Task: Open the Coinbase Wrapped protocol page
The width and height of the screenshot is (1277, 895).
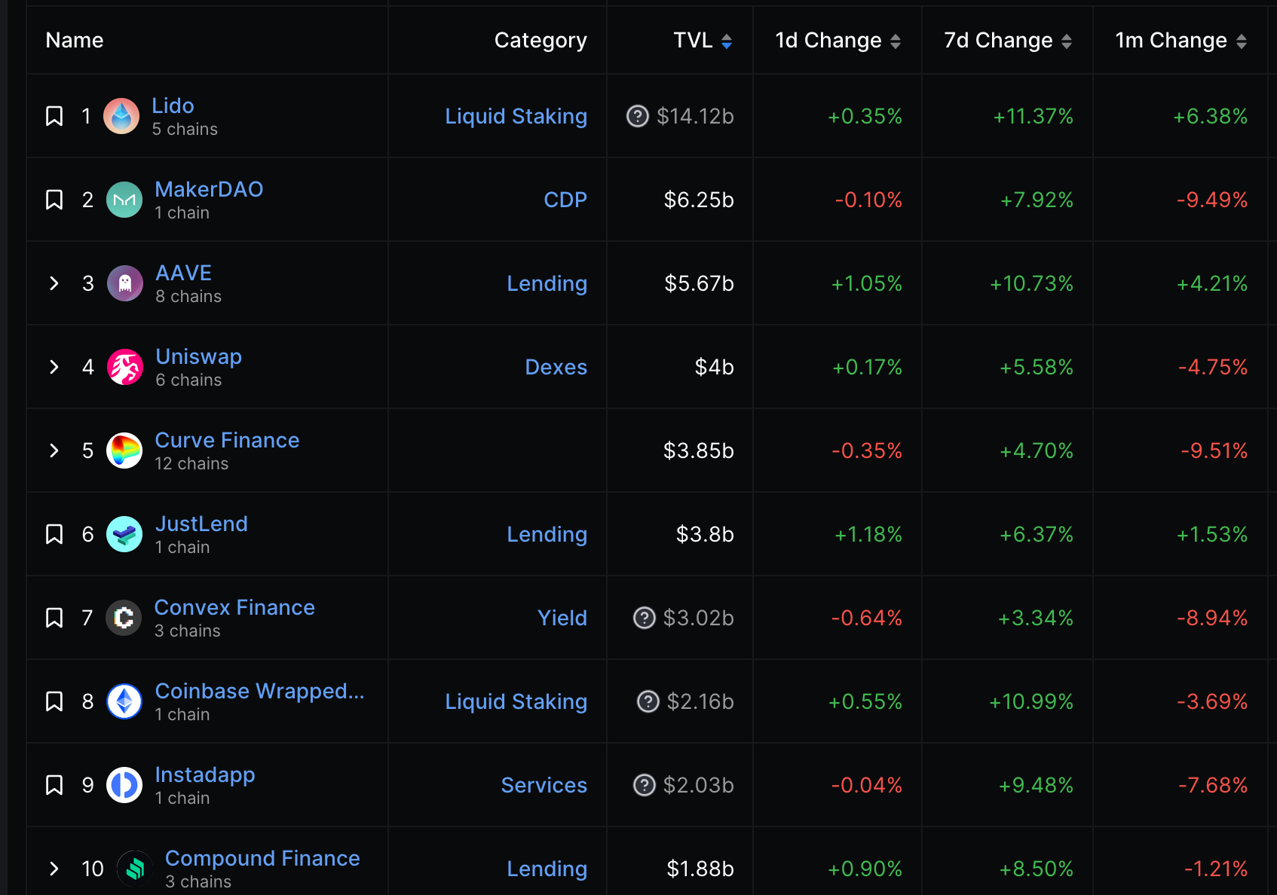Action: click(259, 691)
